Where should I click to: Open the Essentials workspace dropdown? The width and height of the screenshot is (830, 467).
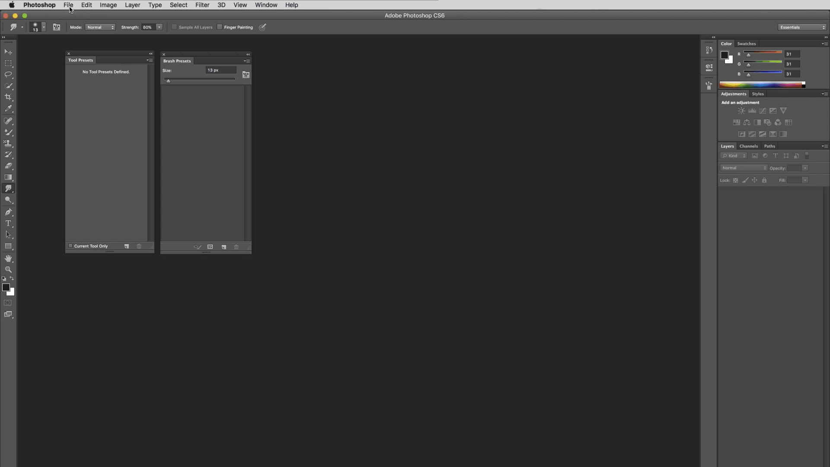(x=802, y=27)
